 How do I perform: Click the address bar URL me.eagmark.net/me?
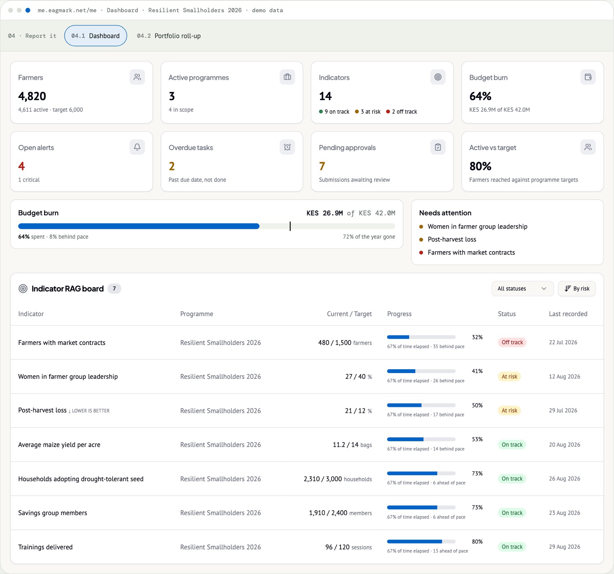pyautogui.click(x=67, y=10)
